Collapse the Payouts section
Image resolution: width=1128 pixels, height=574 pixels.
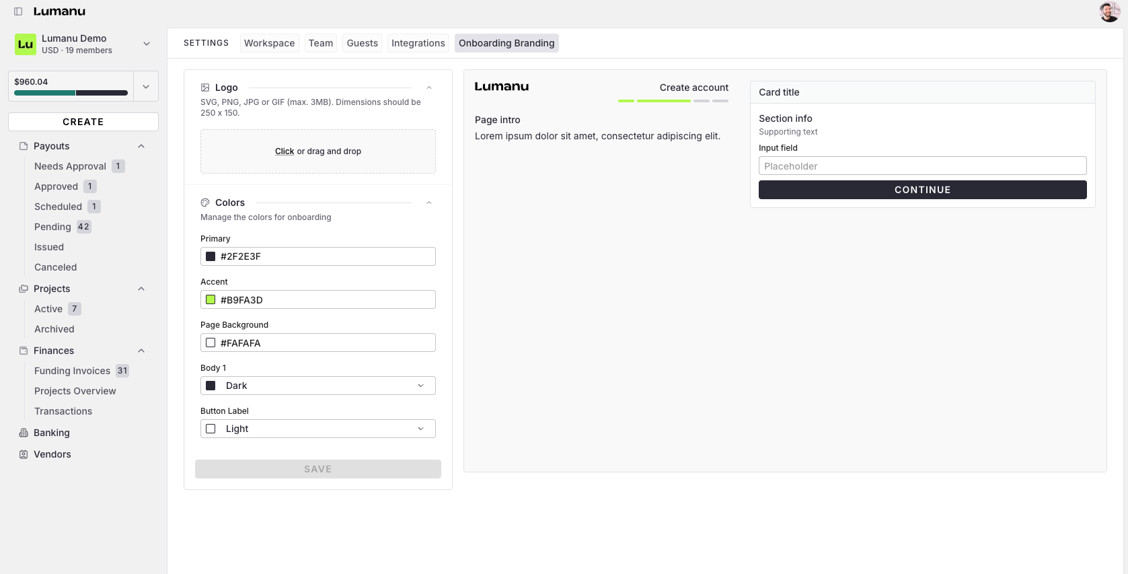pyautogui.click(x=141, y=146)
